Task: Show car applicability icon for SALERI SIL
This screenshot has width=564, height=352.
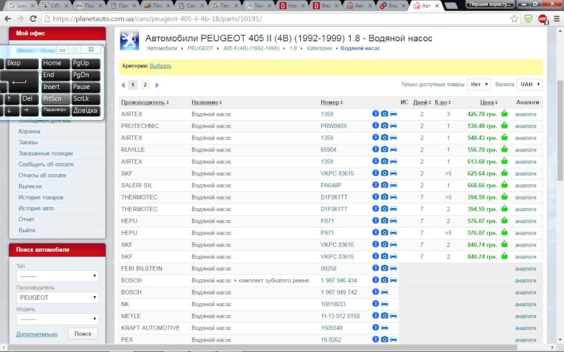Action: (x=394, y=185)
